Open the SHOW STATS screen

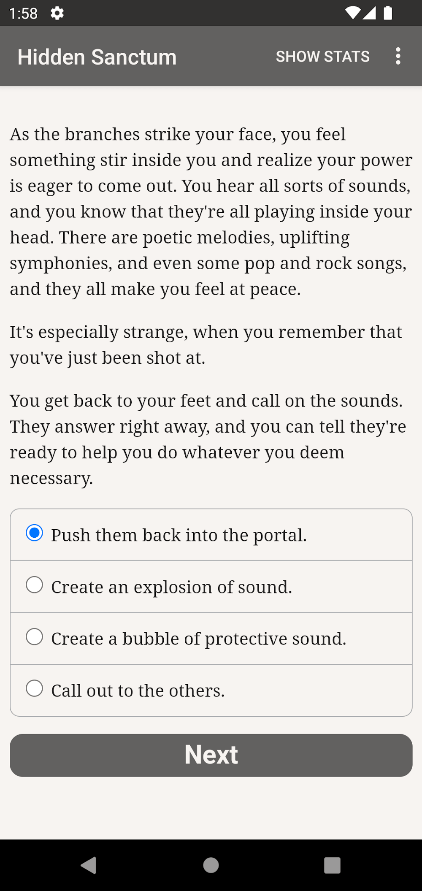coord(323,57)
